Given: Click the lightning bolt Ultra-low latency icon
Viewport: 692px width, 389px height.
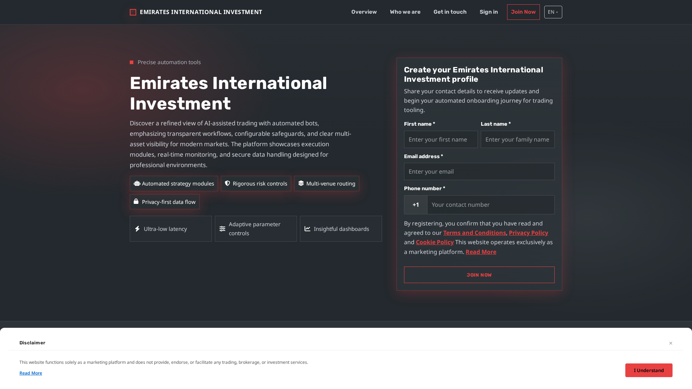Looking at the screenshot, I should click(137, 229).
